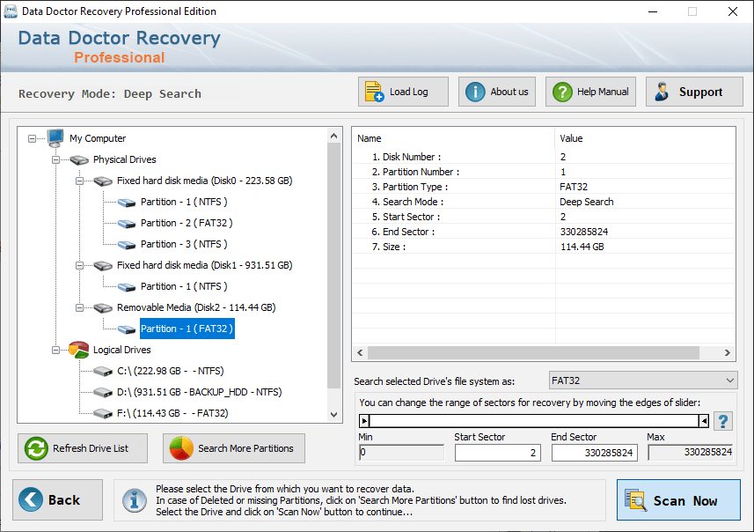The image size is (754, 532).
Task: Click the Disk0 hard disk icon
Action: click(x=103, y=181)
